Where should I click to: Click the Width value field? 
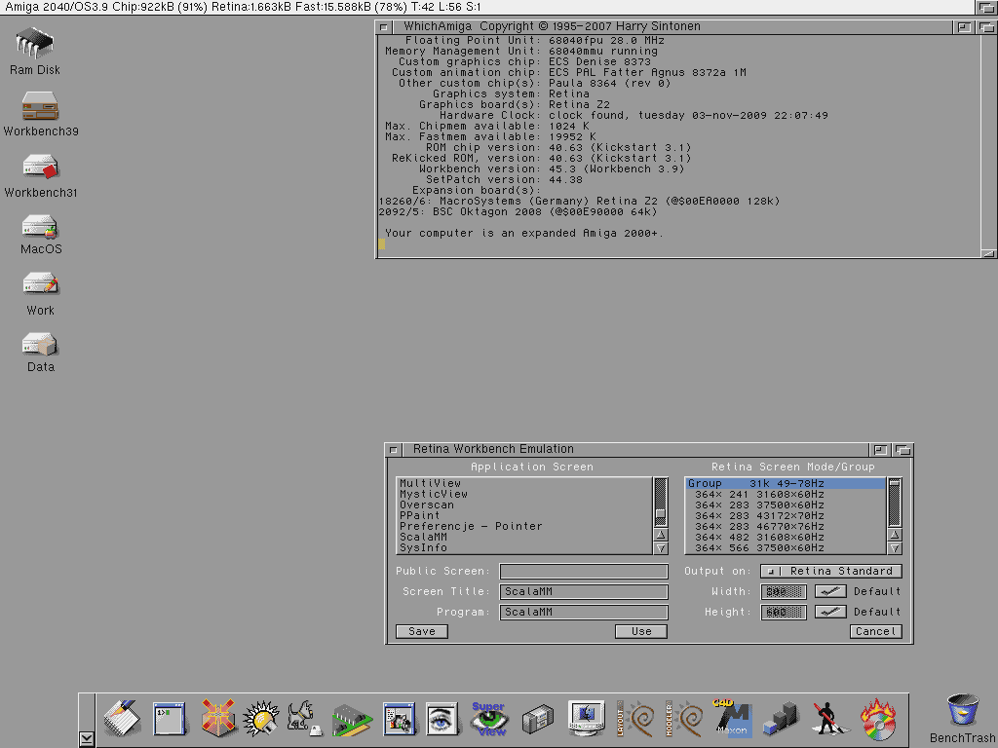tap(784, 591)
